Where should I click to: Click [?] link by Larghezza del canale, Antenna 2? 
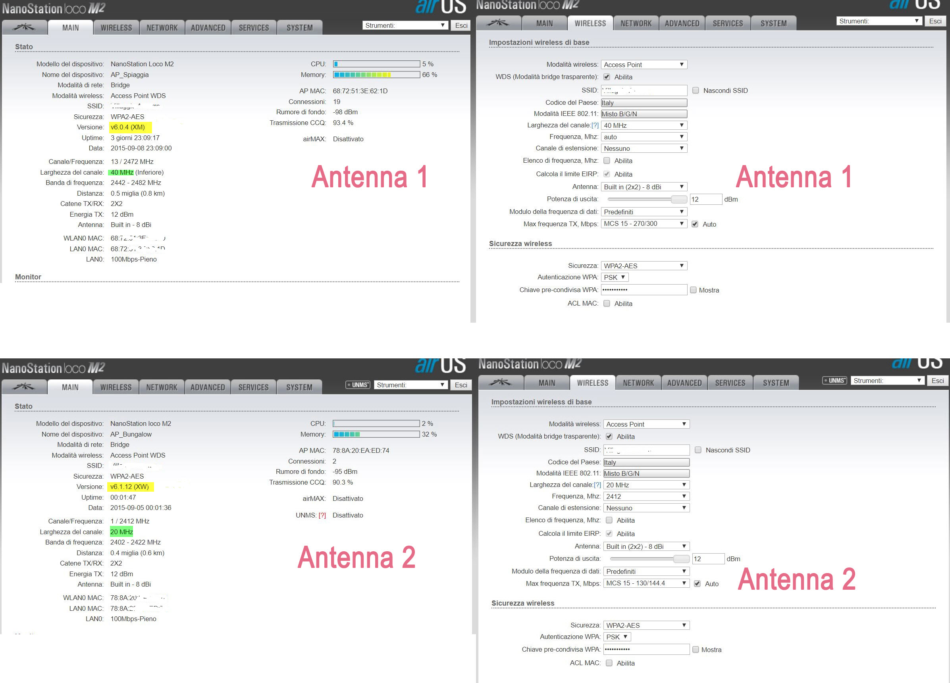pos(597,485)
